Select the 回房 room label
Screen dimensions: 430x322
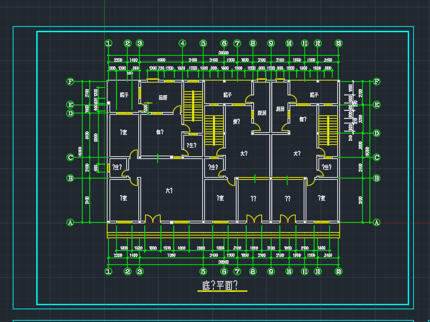point(163,98)
